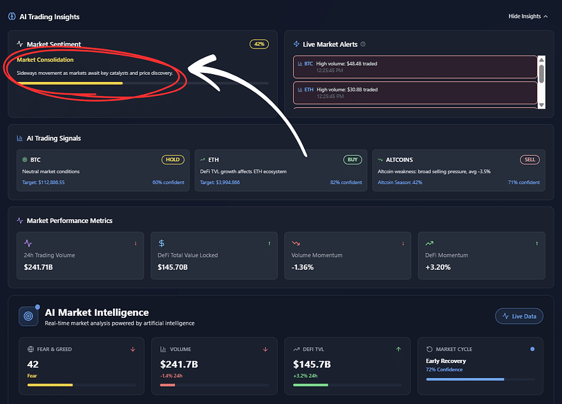The height and width of the screenshot is (404, 562).
Task: Click the ALTCOINS SELL signal badge
Action: click(x=530, y=160)
